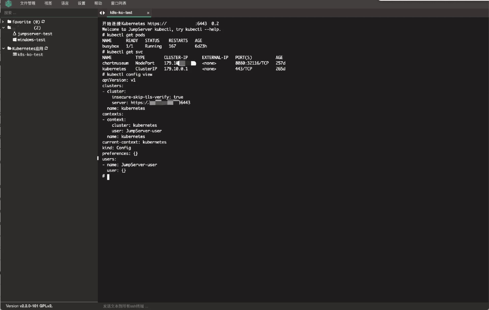Click the 'kind: Config' line
The width and height of the screenshot is (489, 310).
[x=117, y=148]
